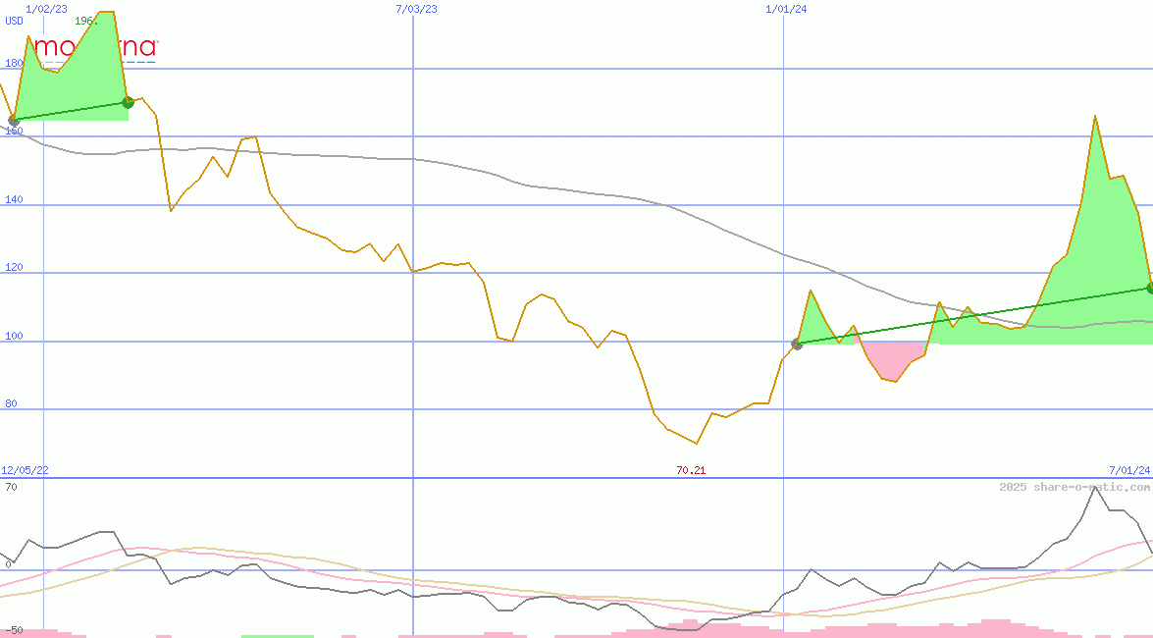Click the 7/03/23 date label
Viewport: 1153px width, 638px height.
(416, 9)
